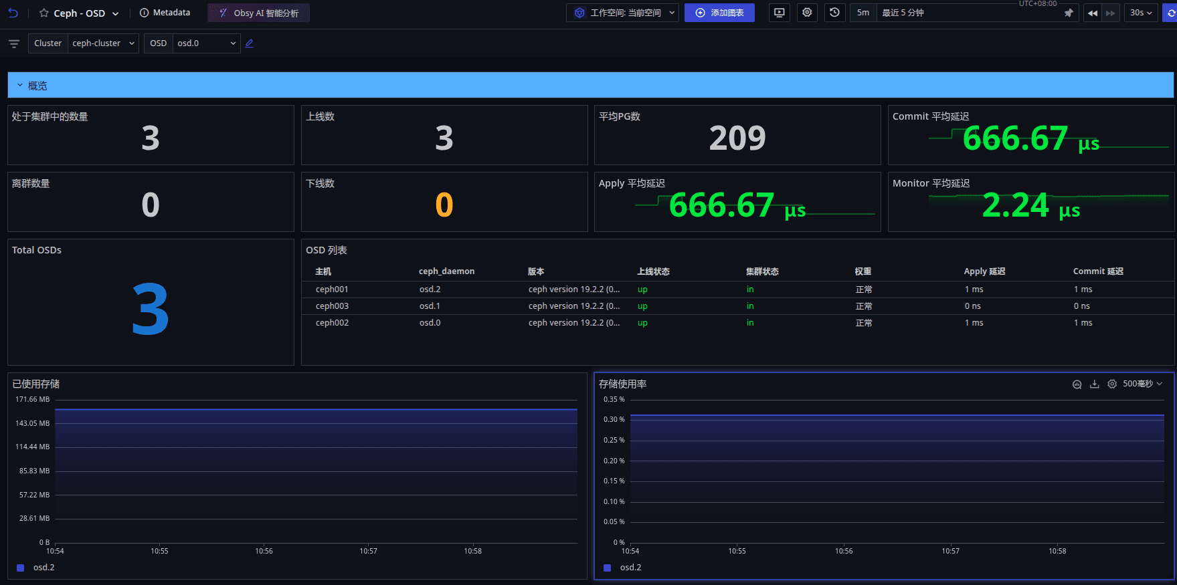The image size is (1177, 585).
Task: Open 存储使用率 panel settings gear
Action: (x=1112, y=384)
